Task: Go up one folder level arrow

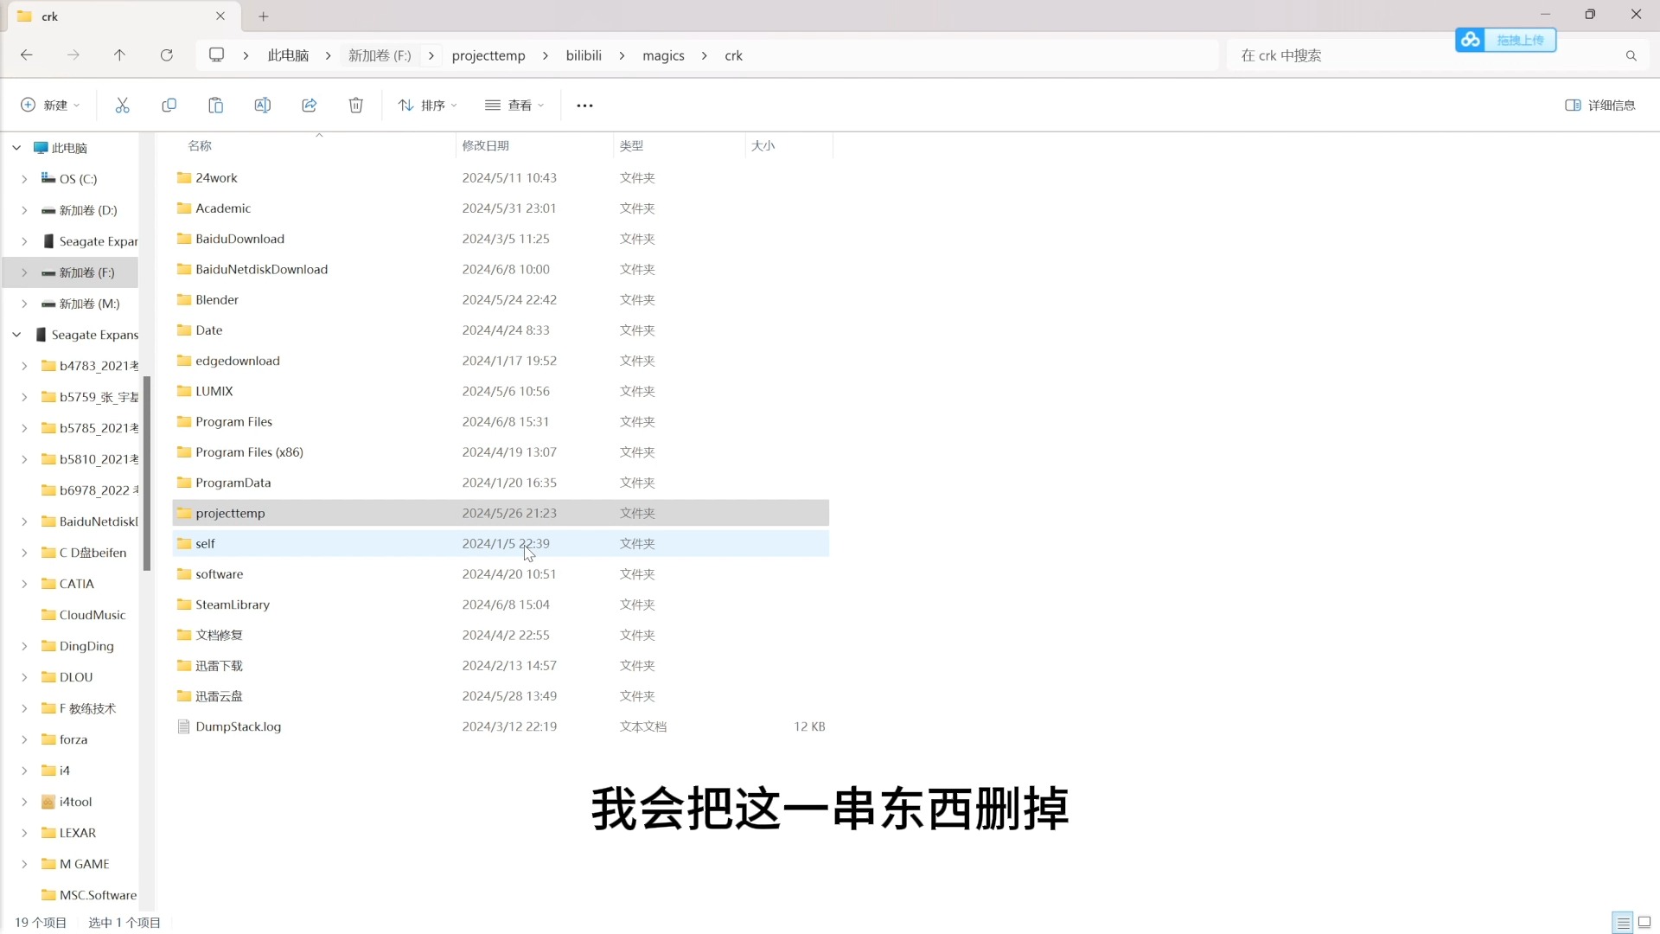Action: point(119,55)
